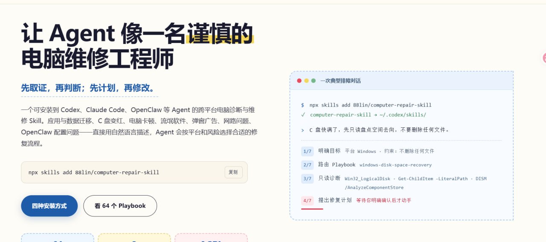Select the text 明确目标
This screenshot has width=546, height=242.
coord(329,151)
